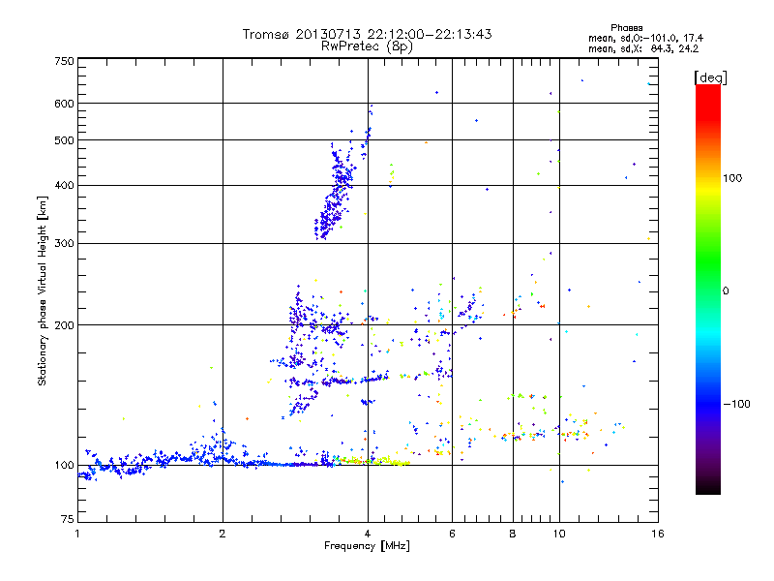
Task: Click the y-axis tick label '75'
Action: pos(68,519)
